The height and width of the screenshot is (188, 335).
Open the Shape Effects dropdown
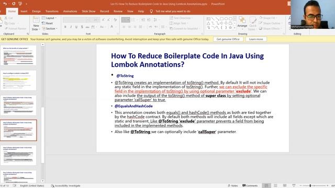point(270,29)
